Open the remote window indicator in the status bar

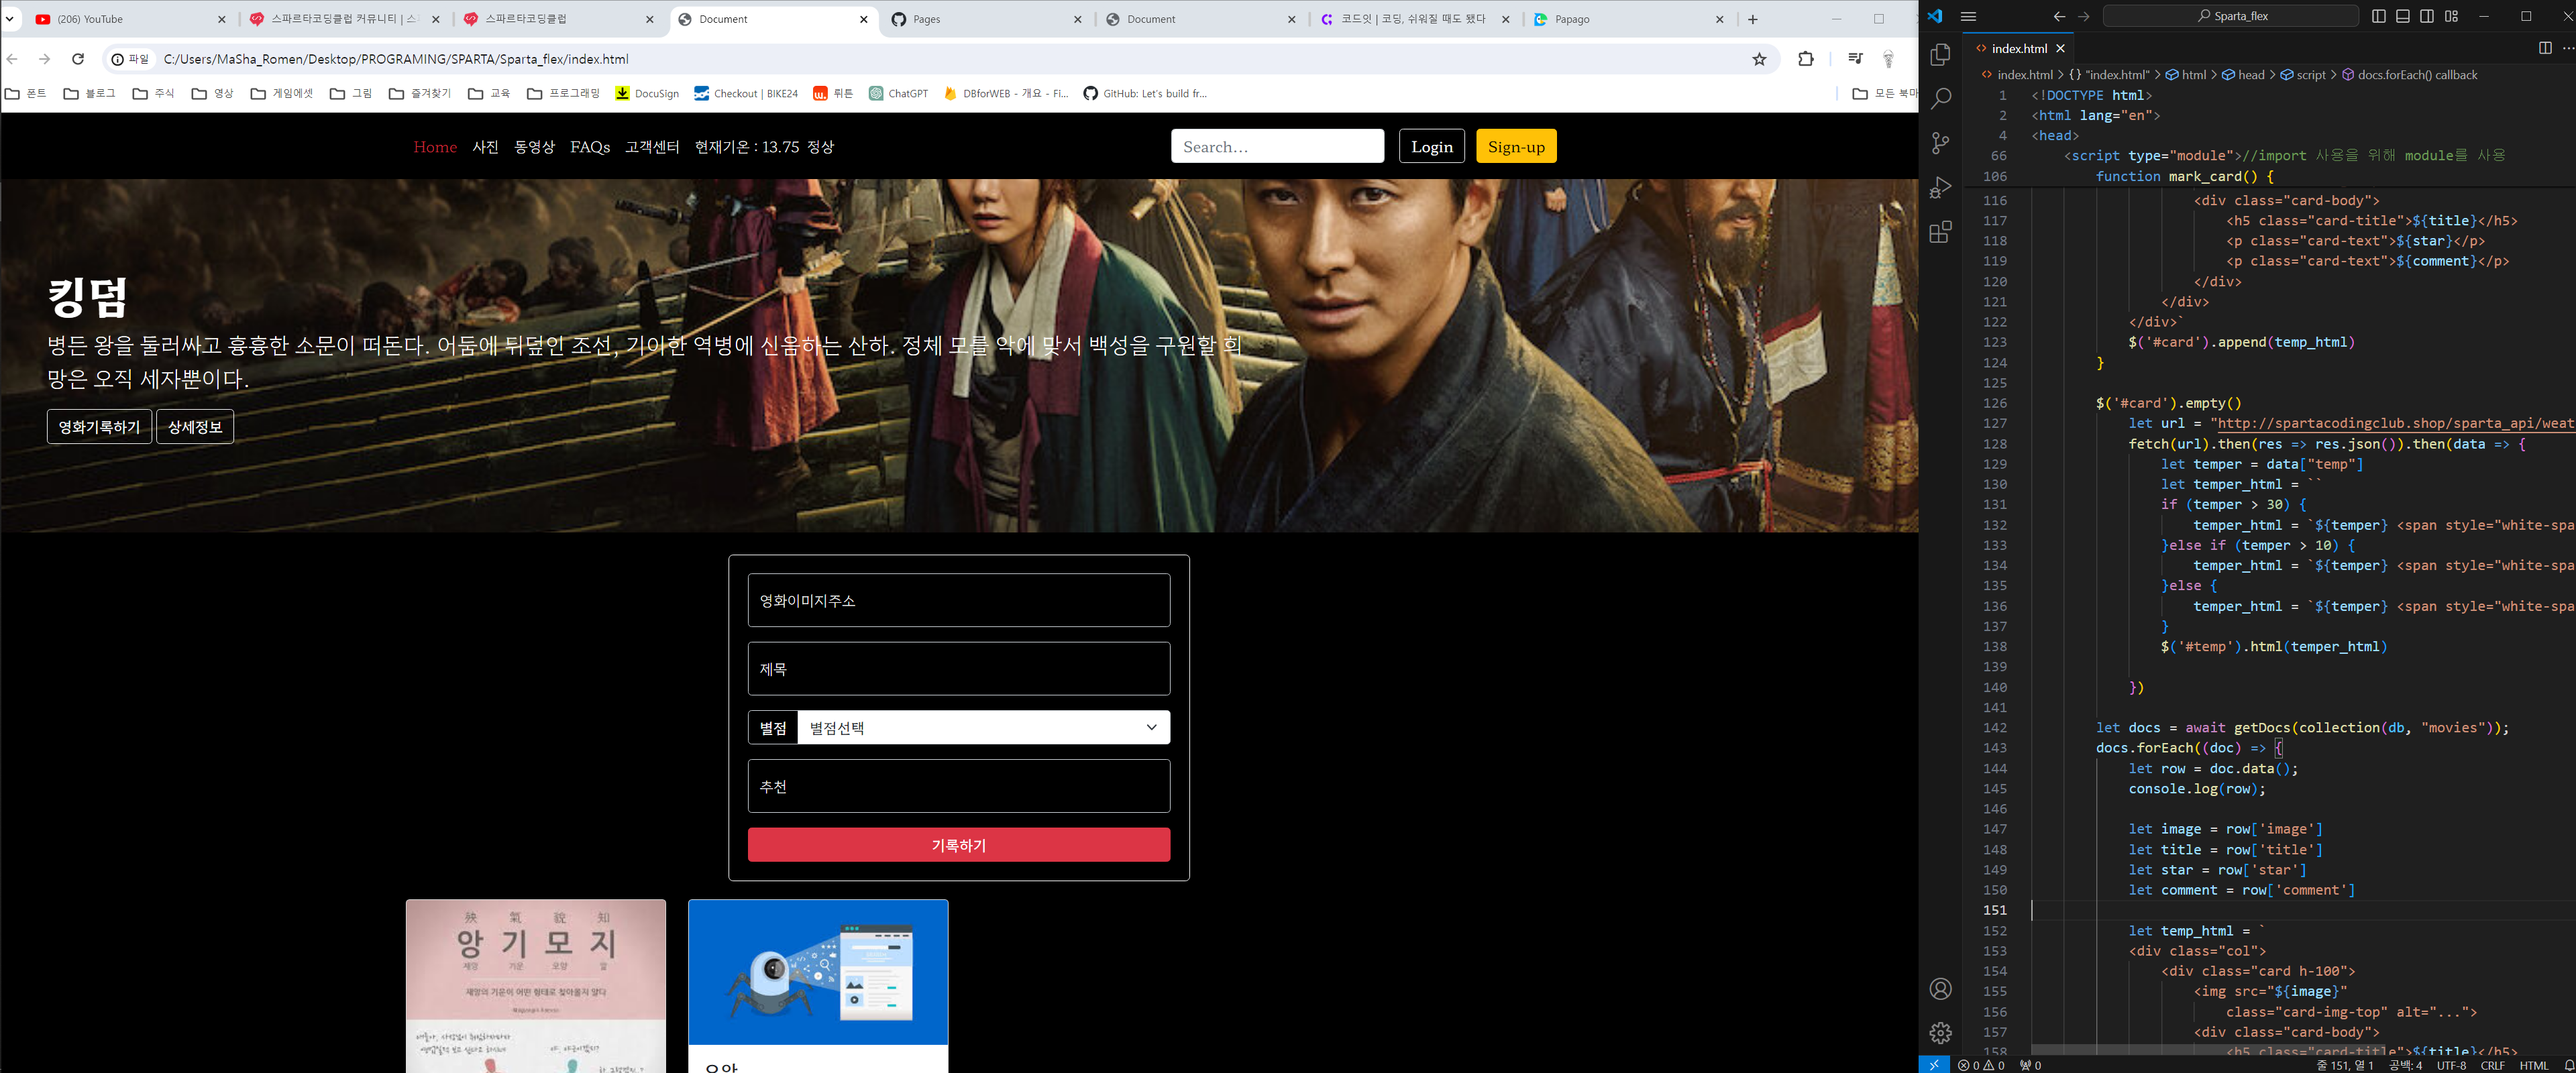[1934, 1065]
